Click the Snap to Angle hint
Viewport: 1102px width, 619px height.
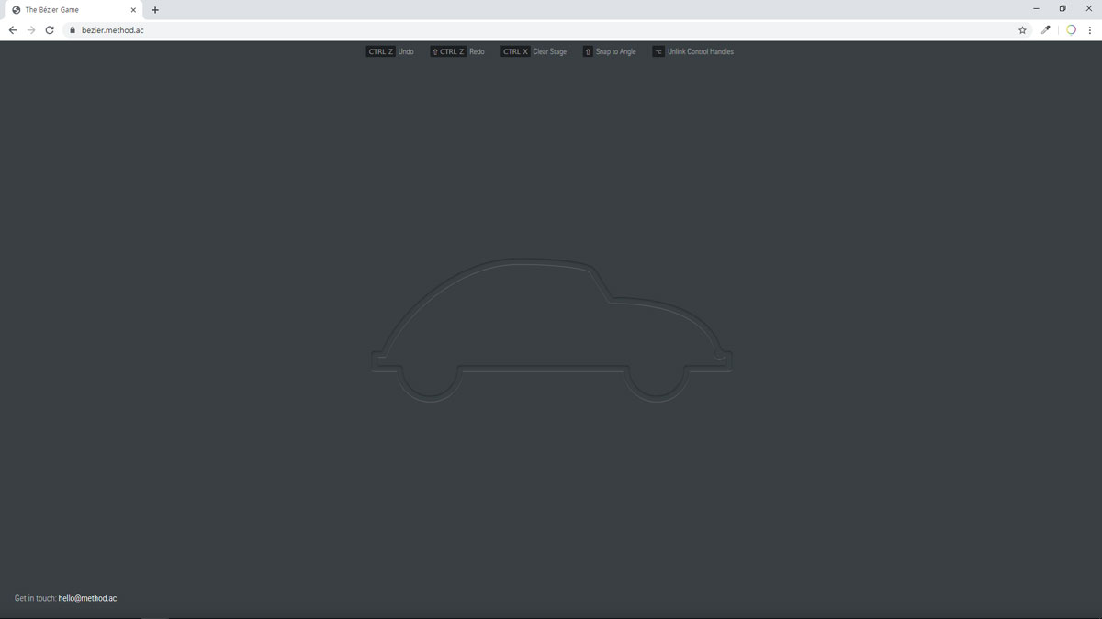609,52
